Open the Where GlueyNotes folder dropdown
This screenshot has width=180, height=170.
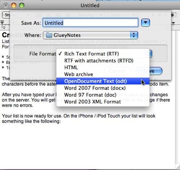(90, 35)
